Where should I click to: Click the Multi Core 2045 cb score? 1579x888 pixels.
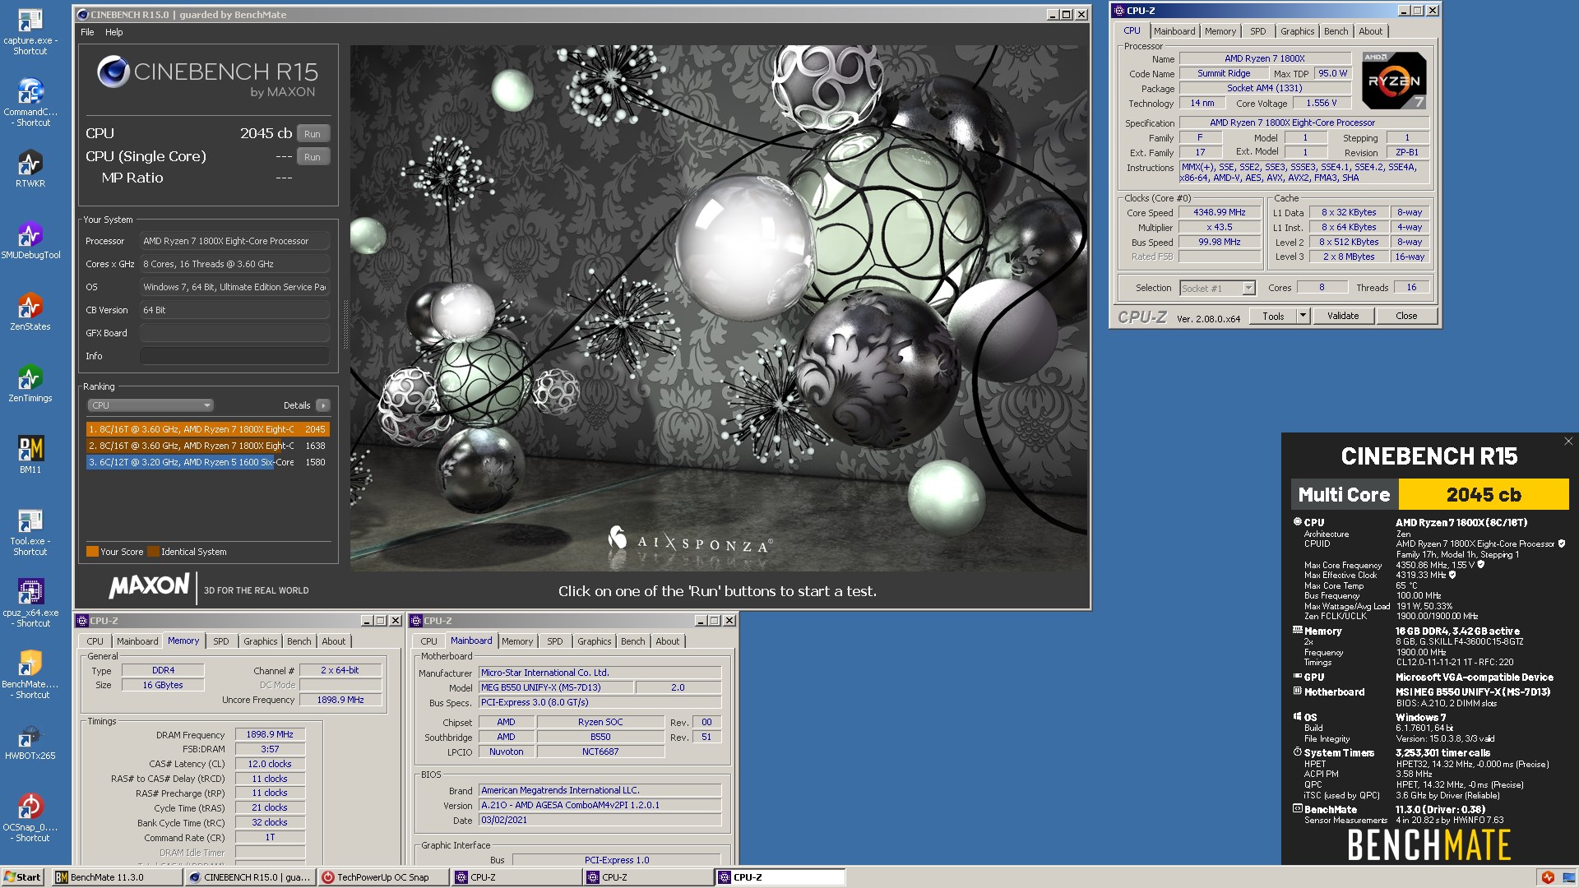point(1484,495)
